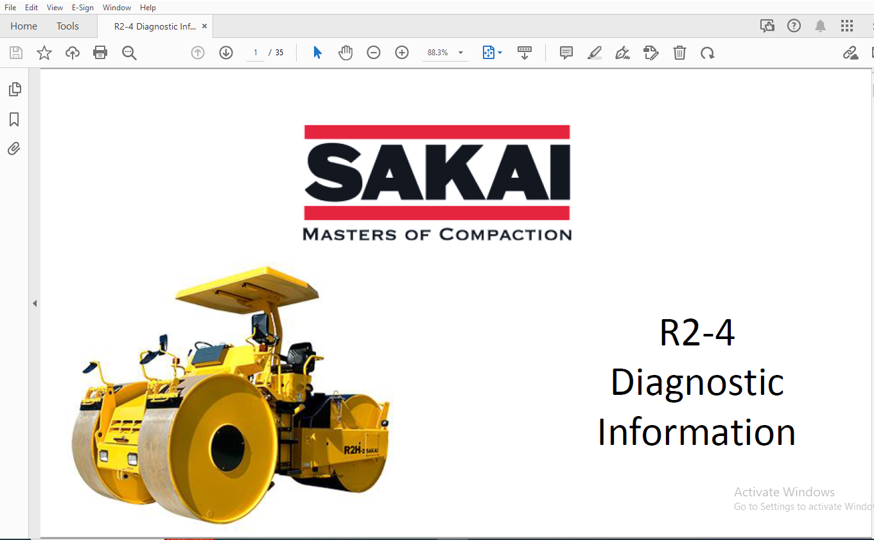Click the 'Diagnostic' title text
The height and width of the screenshot is (540, 874).
[697, 383]
